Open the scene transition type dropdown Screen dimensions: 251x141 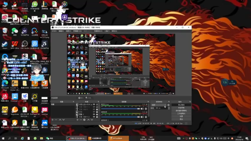(x=159, y=105)
